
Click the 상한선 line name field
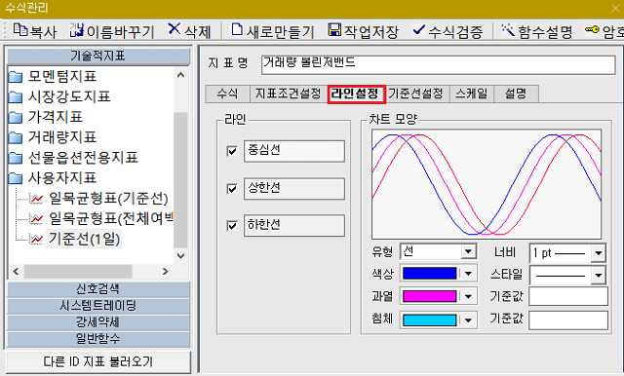coord(294,188)
